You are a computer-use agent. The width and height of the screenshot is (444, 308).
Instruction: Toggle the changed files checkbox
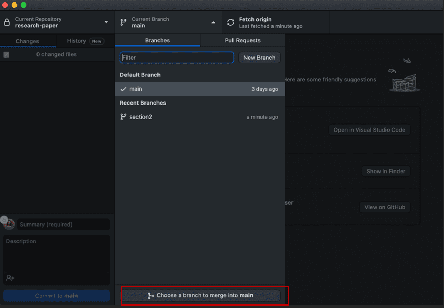click(6, 55)
